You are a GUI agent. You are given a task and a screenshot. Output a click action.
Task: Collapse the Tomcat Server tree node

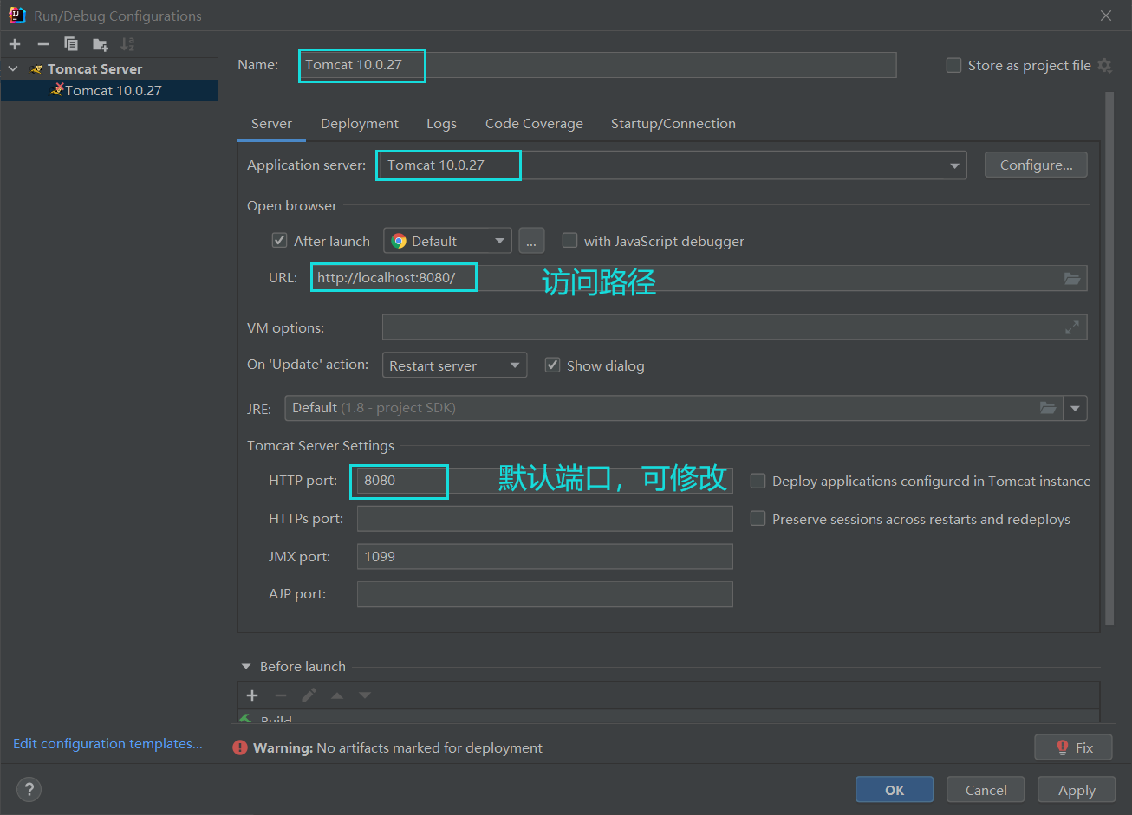[13, 68]
